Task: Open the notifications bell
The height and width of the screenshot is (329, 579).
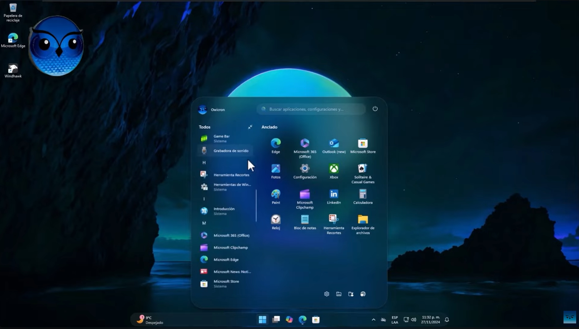Action: 447,320
